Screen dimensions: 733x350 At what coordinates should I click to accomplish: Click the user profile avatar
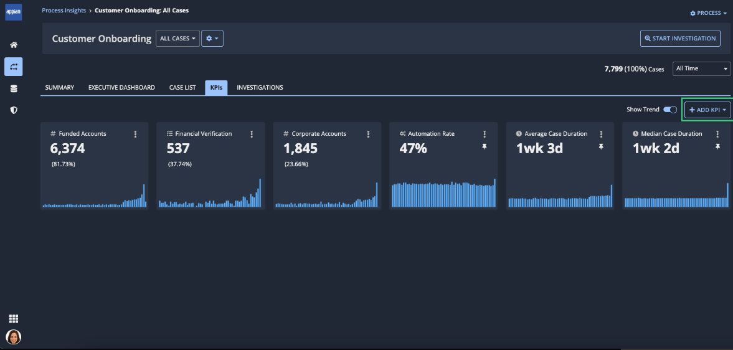[13, 337]
